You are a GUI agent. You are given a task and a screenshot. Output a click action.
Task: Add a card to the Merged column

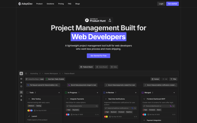pos(174,93)
